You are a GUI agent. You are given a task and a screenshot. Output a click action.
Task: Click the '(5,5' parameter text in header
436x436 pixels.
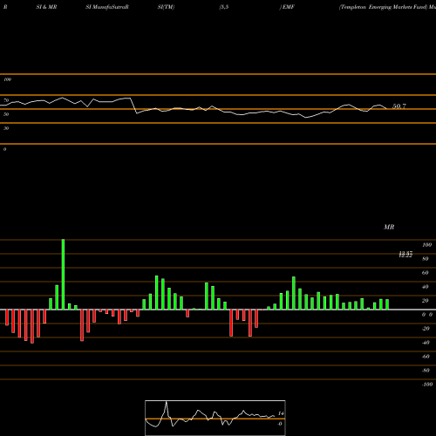(x=224, y=7)
